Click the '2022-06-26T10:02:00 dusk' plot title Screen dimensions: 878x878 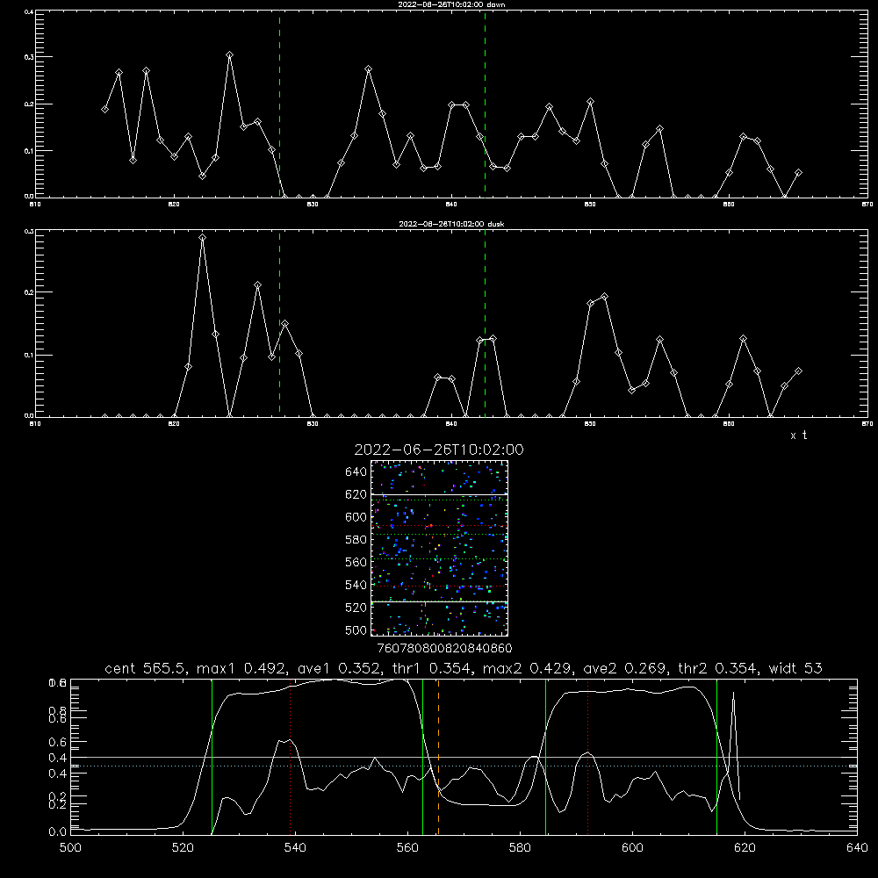pos(451,224)
